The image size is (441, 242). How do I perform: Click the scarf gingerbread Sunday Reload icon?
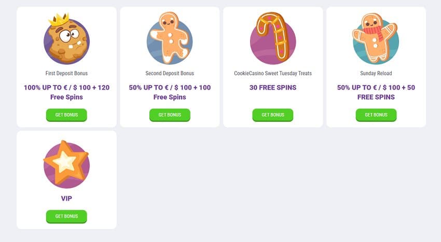click(376, 38)
